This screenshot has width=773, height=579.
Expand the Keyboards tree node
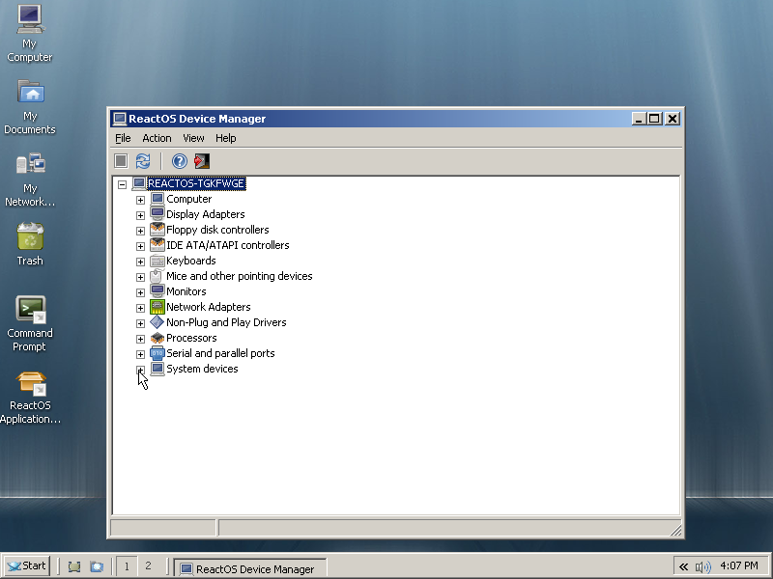pos(140,262)
